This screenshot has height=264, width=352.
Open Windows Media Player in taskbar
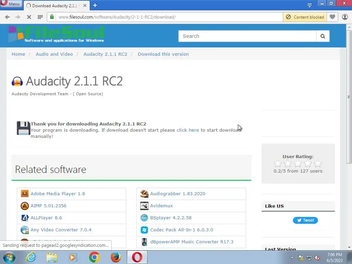click(x=73, y=257)
